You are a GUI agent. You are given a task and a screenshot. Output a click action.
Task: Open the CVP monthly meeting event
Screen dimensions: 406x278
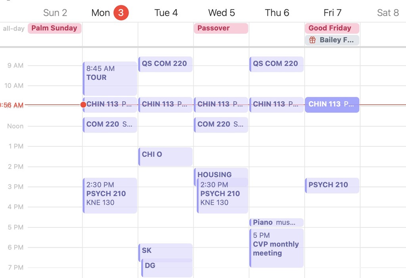click(276, 248)
